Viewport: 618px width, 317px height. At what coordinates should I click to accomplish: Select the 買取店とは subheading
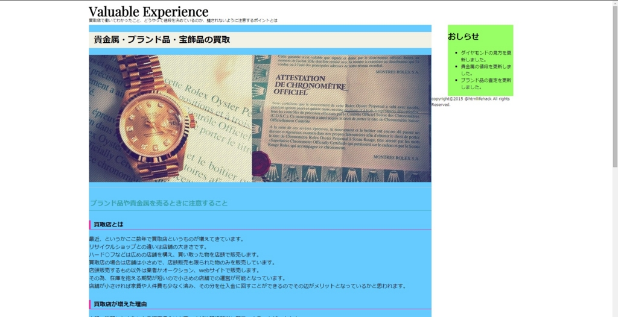[109, 224]
